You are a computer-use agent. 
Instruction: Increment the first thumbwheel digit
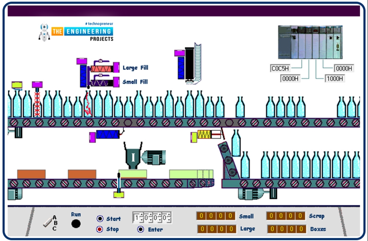141,214
